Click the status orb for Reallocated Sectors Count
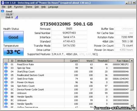 (x=6, y=75)
